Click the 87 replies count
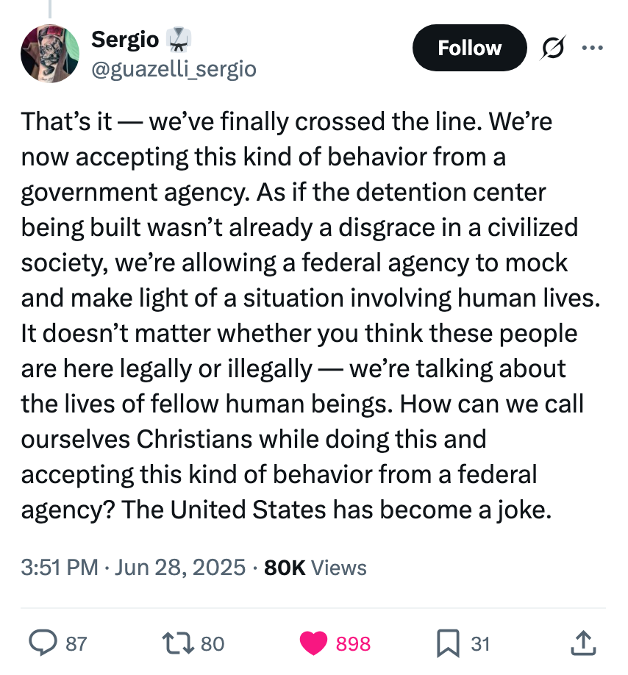 (x=76, y=644)
